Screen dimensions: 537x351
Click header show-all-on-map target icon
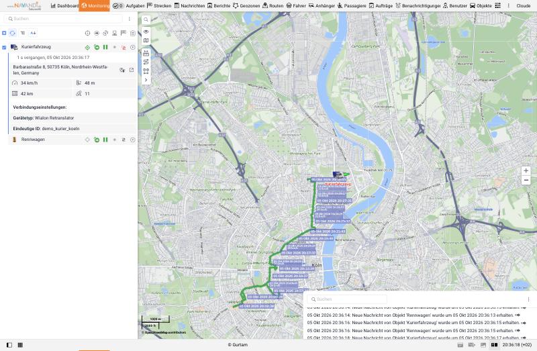[x=87, y=33]
